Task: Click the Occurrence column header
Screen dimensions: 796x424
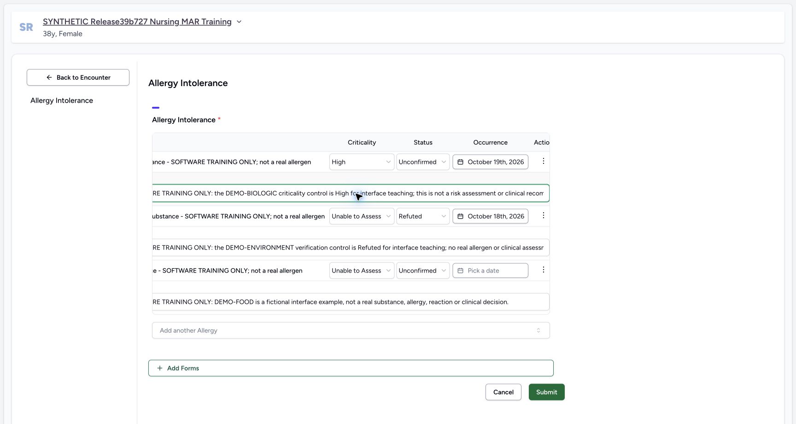Action: (x=491, y=142)
